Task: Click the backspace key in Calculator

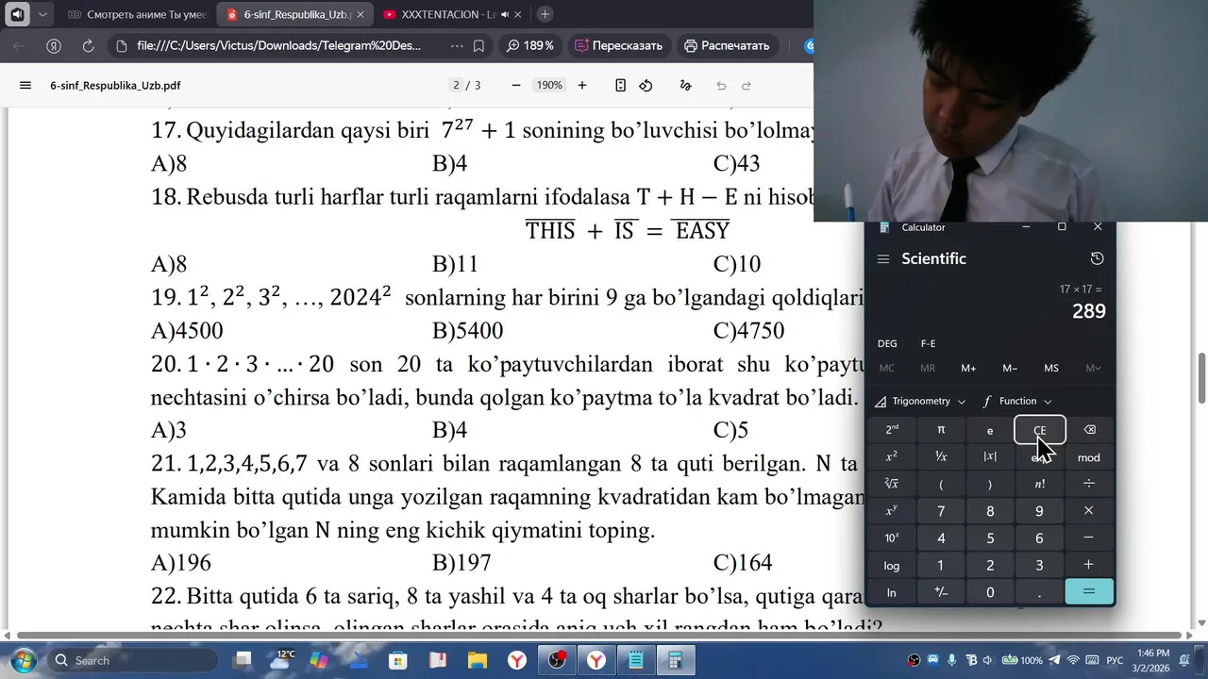Action: point(1089,430)
